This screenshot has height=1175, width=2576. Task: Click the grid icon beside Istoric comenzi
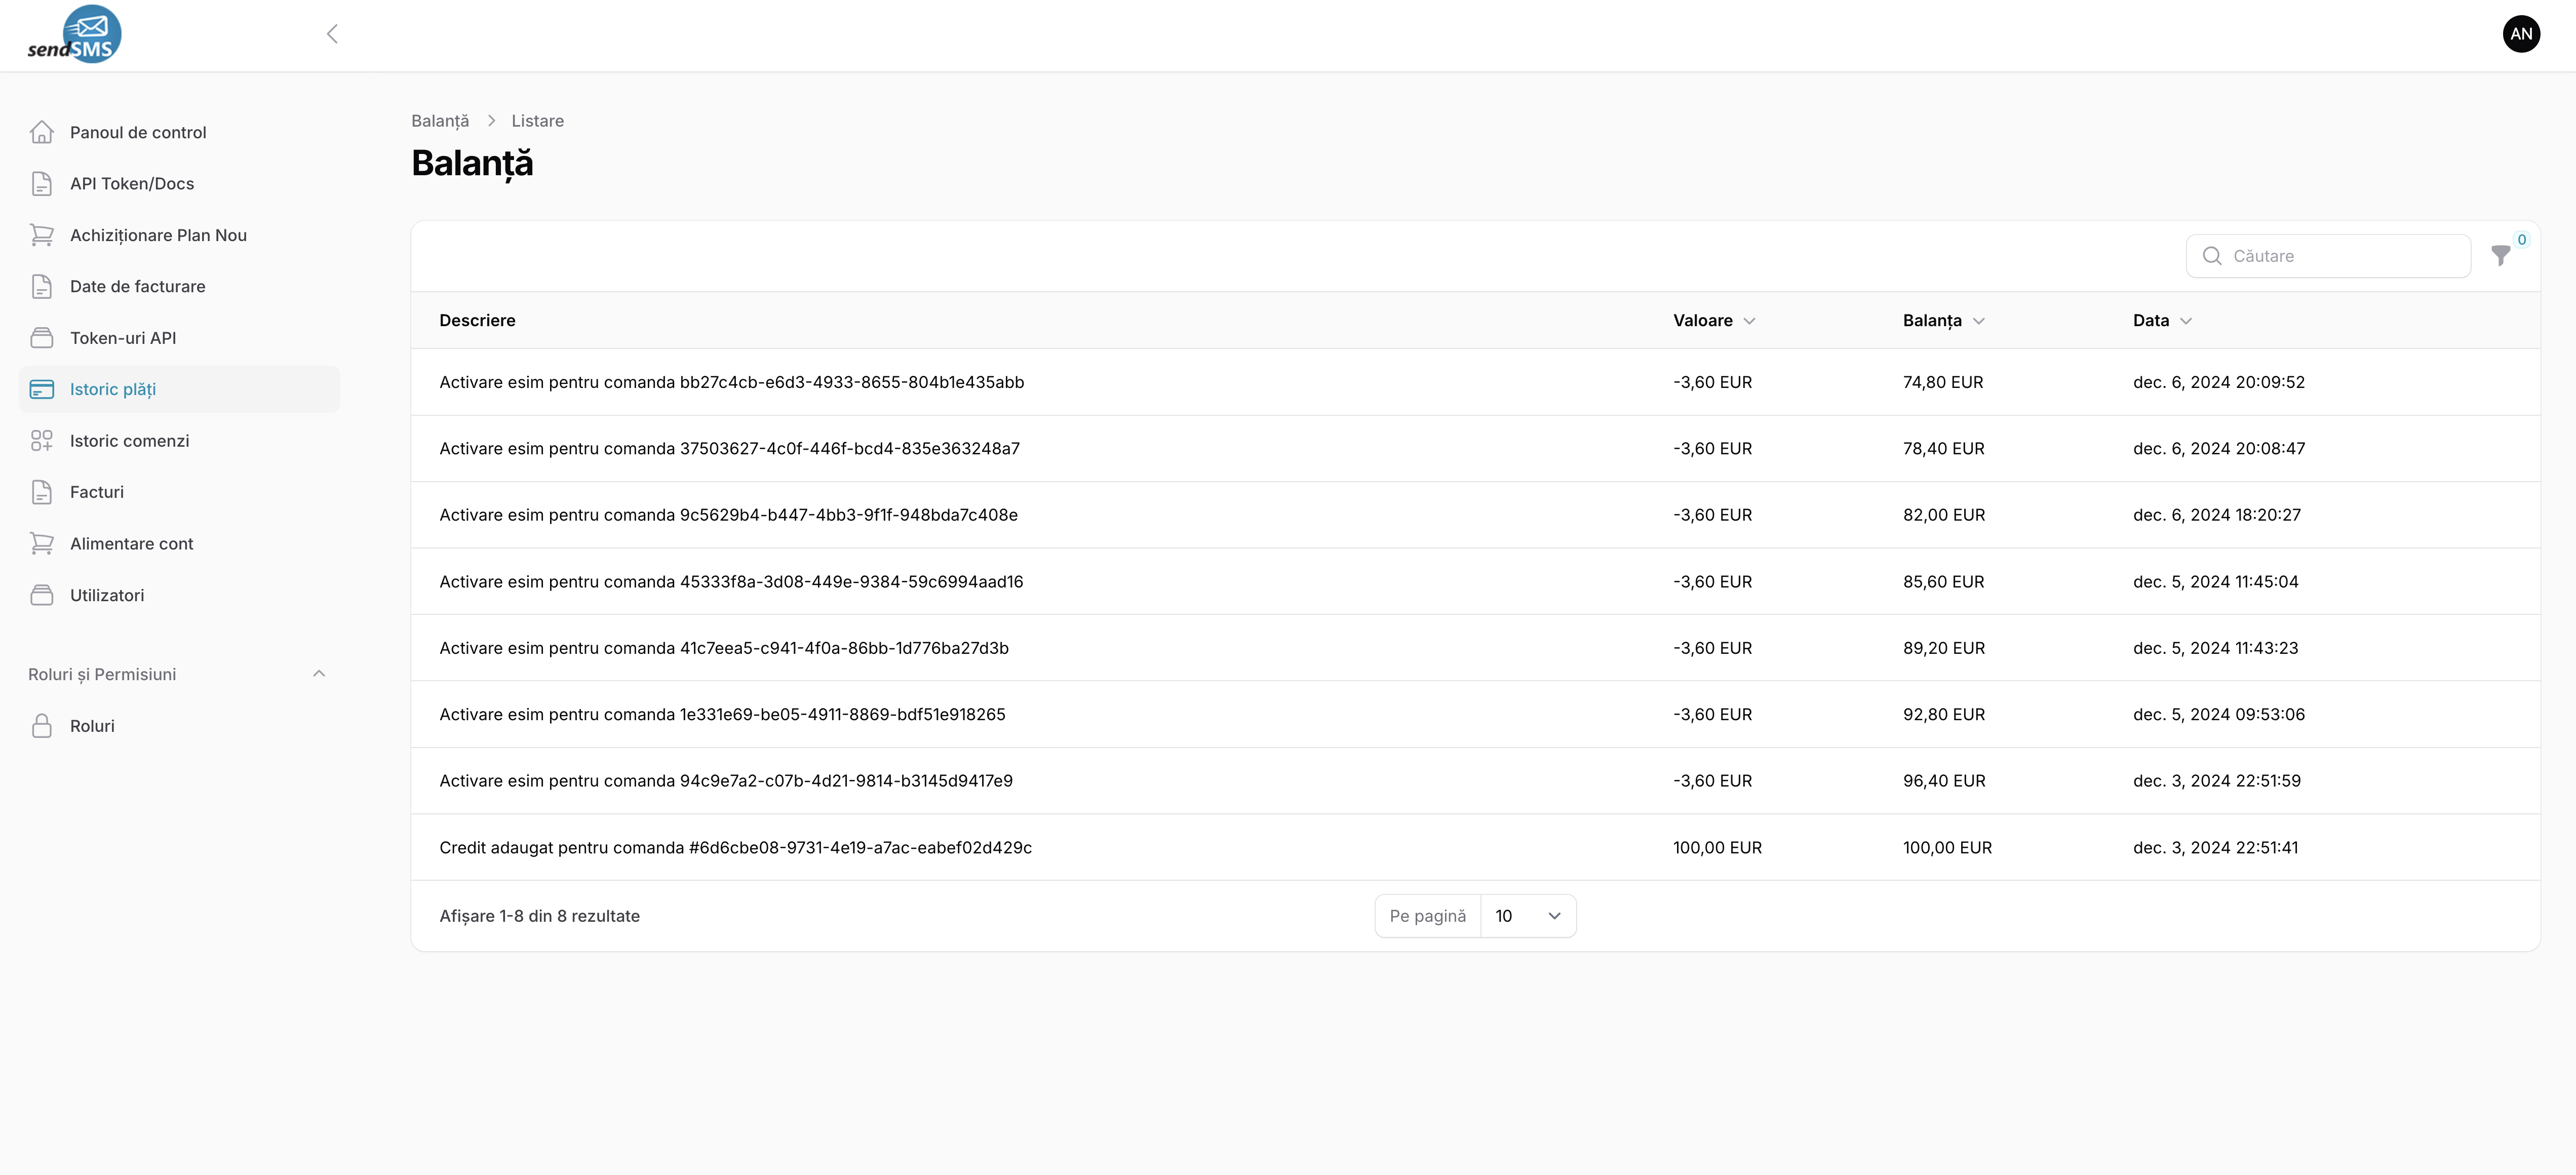[42, 441]
